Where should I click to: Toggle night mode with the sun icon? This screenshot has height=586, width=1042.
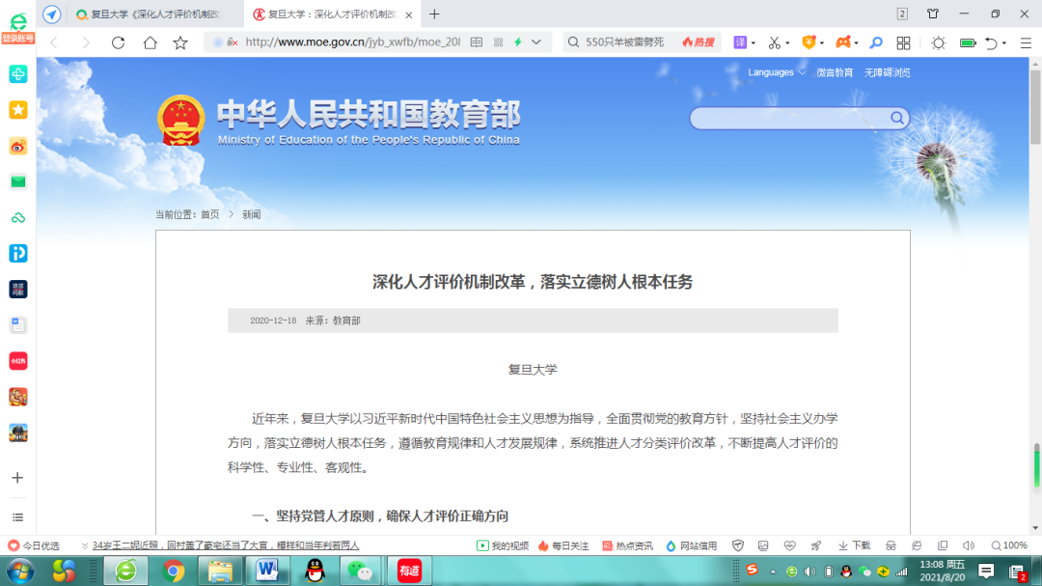[938, 42]
